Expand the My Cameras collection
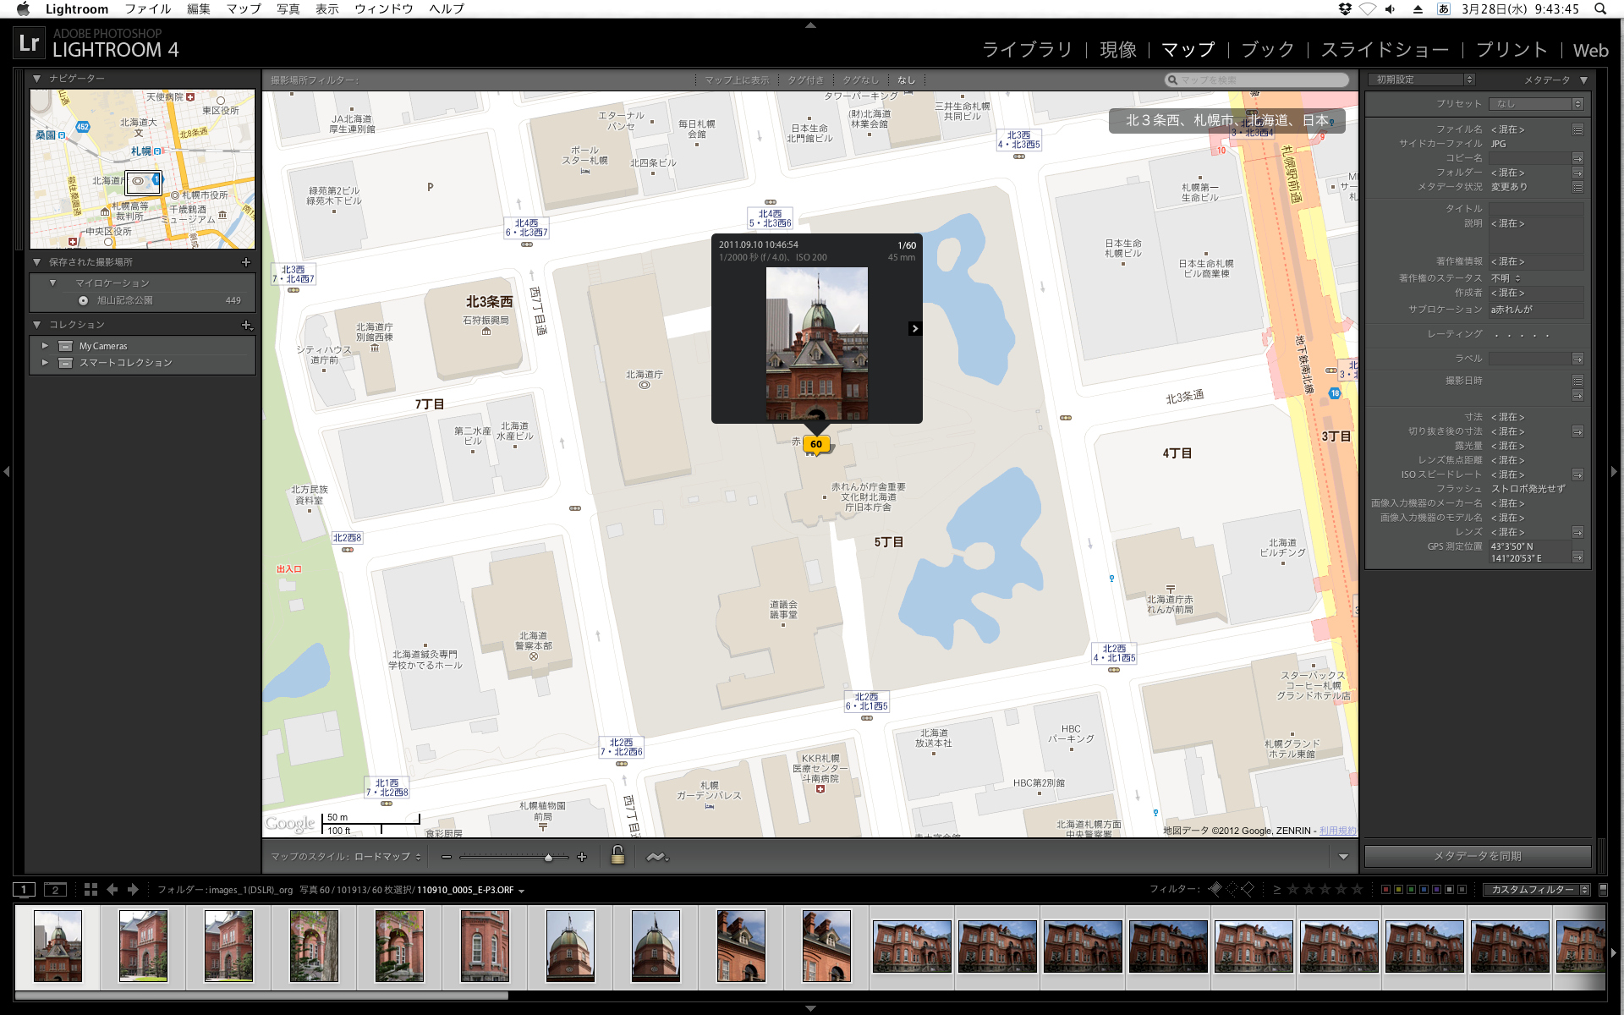 [x=45, y=346]
